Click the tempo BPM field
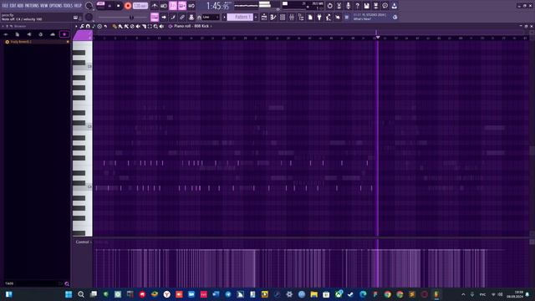The width and height of the screenshot is (535, 301). click(140, 6)
